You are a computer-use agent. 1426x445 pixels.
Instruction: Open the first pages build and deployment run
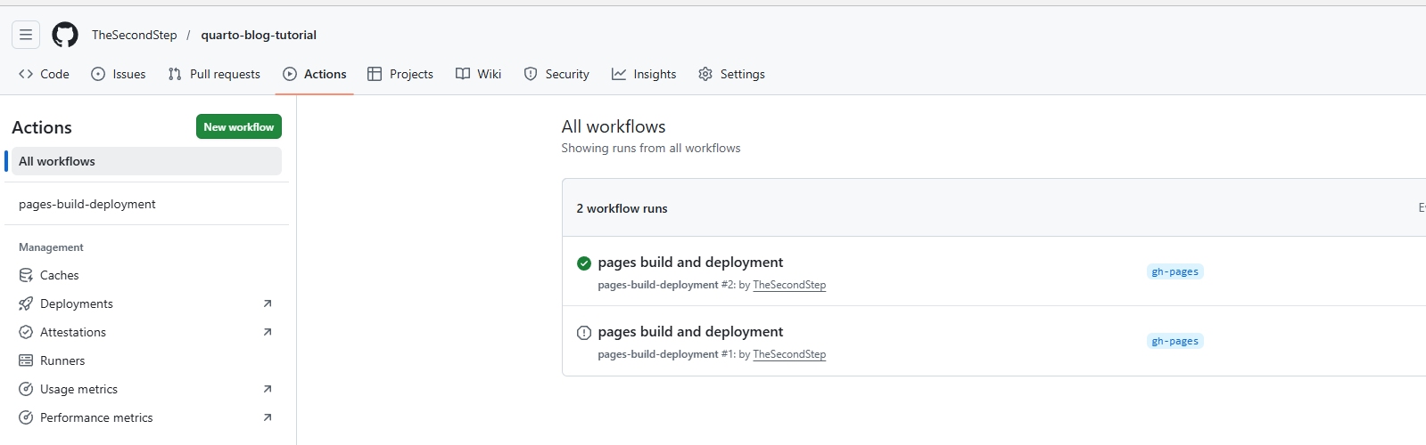(x=690, y=263)
